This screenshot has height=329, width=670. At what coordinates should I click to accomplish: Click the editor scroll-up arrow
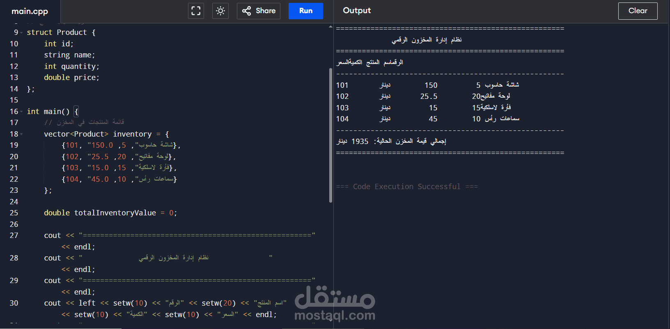(x=330, y=27)
